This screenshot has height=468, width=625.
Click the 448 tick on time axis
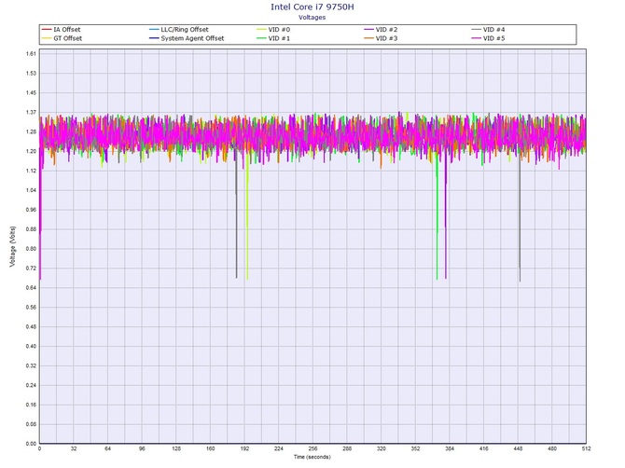(518, 448)
